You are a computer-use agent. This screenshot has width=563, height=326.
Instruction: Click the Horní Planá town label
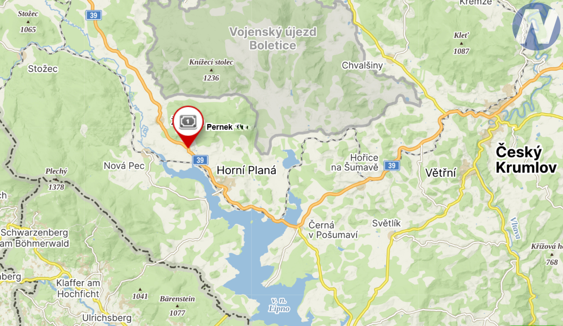pos(246,171)
